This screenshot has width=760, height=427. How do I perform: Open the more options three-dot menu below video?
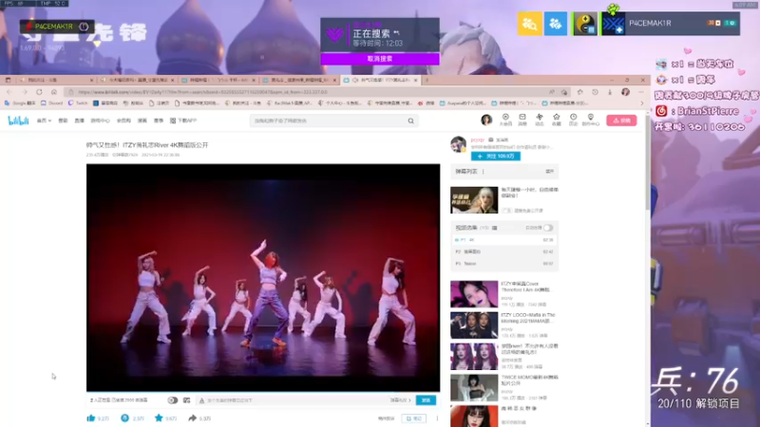[437, 418]
